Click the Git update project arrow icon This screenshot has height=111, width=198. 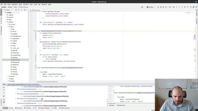(x=177, y=7)
